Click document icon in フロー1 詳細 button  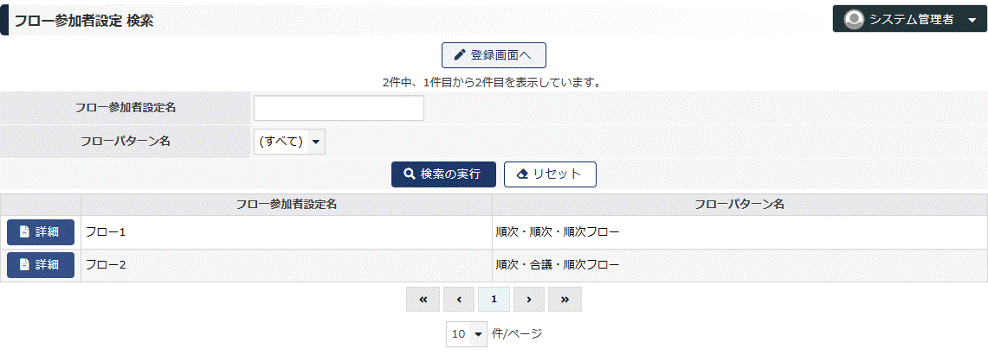(x=24, y=232)
